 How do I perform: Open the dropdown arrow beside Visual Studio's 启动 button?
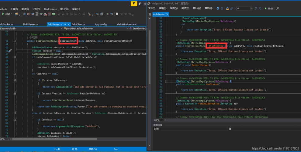(12, 14)
